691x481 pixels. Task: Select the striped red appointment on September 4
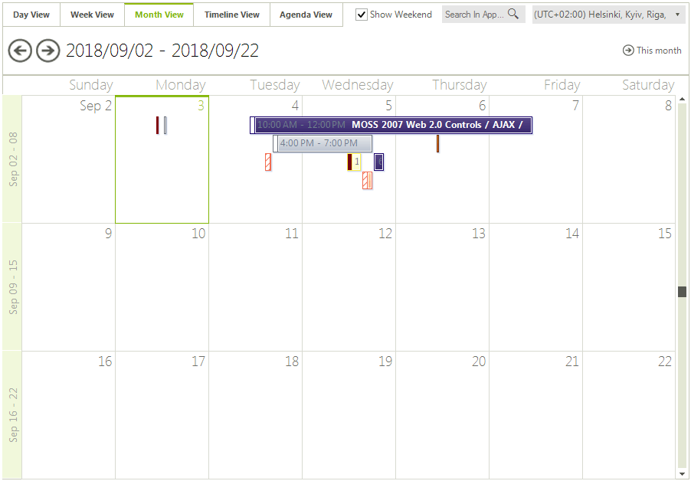tap(267, 162)
